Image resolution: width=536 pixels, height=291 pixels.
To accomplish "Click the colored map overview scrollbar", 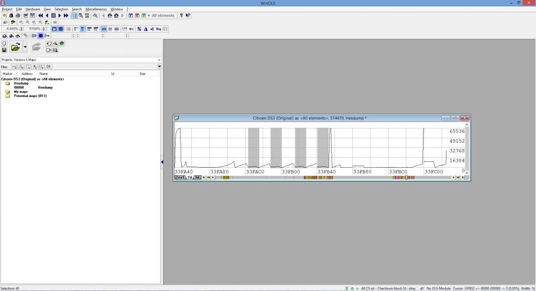I will 332,177.
